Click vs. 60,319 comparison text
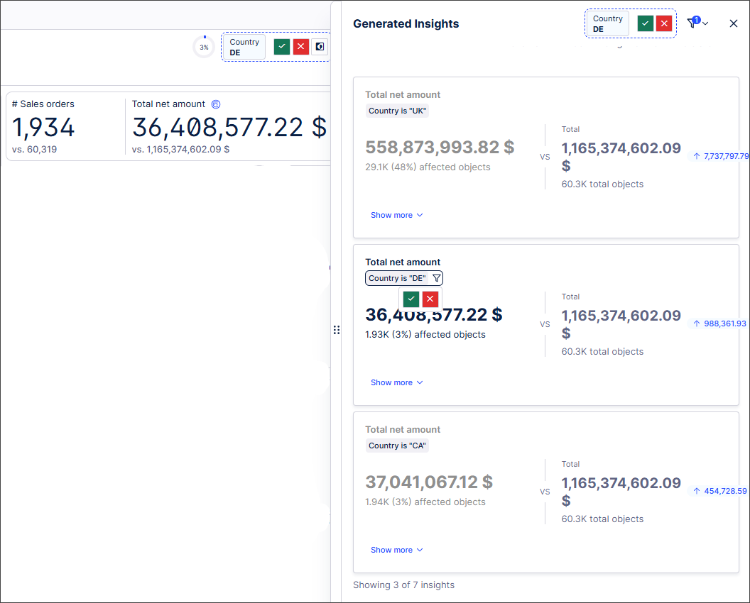This screenshot has width=750, height=603. pyautogui.click(x=34, y=150)
